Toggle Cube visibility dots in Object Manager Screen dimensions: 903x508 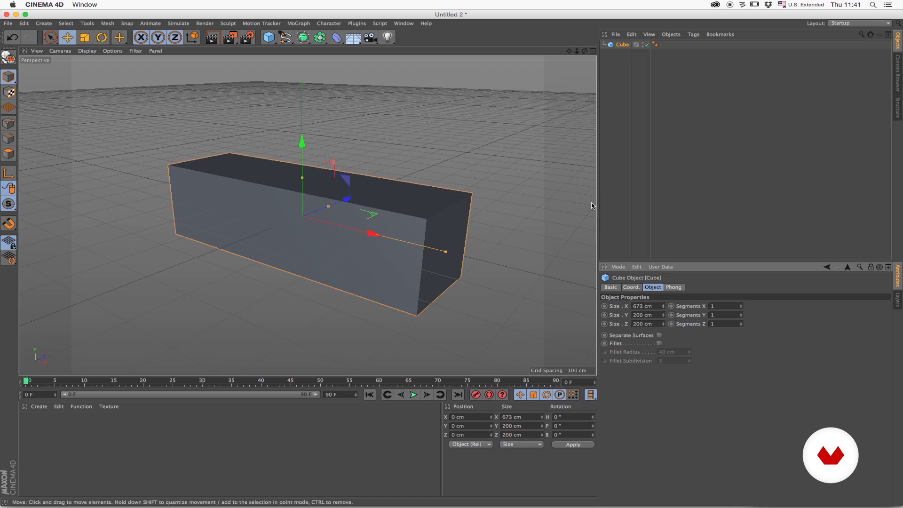[x=643, y=45]
